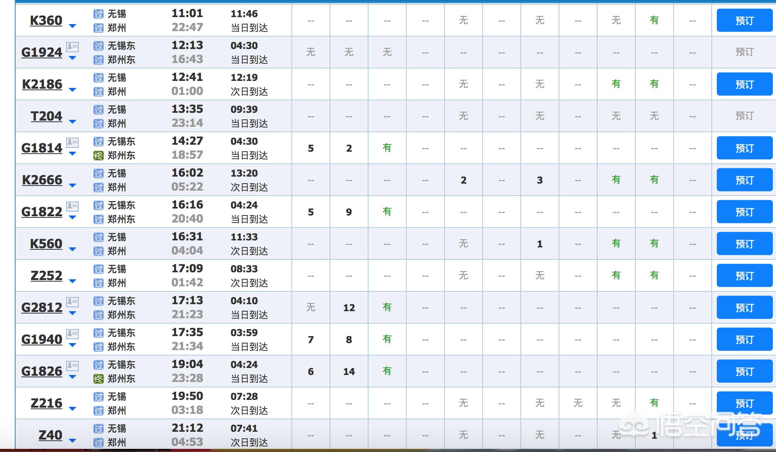
Task: Click the pass-through icon before 无锡东 in G1924 row
Action: pyautogui.click(x=99, y=46)
